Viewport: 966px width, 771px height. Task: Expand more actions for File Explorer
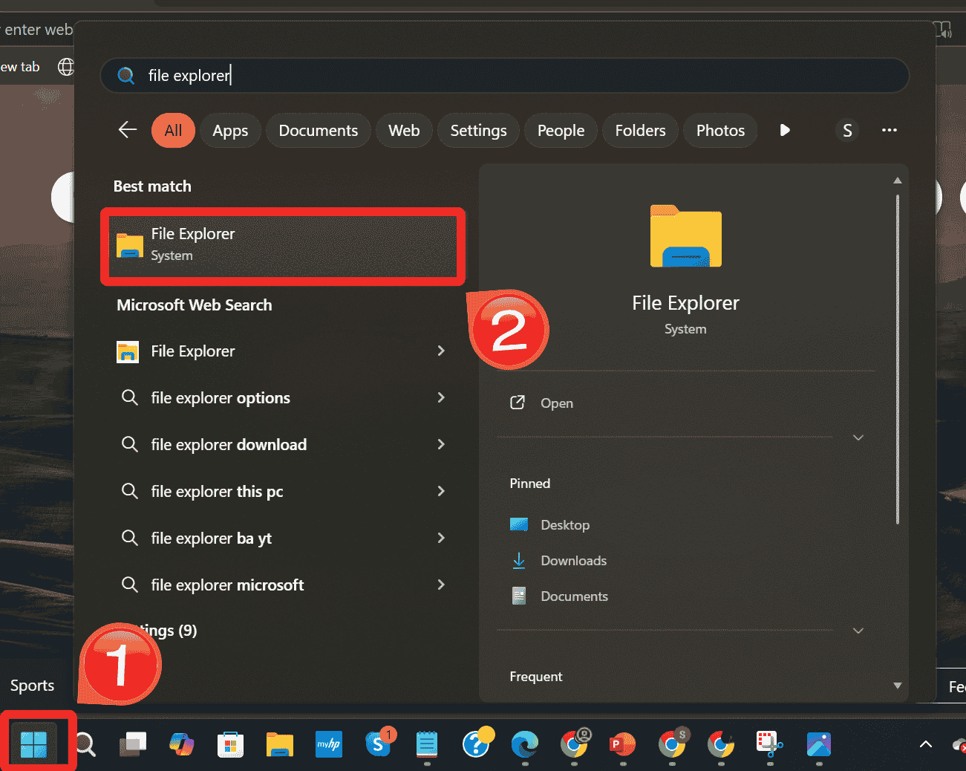point(858,437)
